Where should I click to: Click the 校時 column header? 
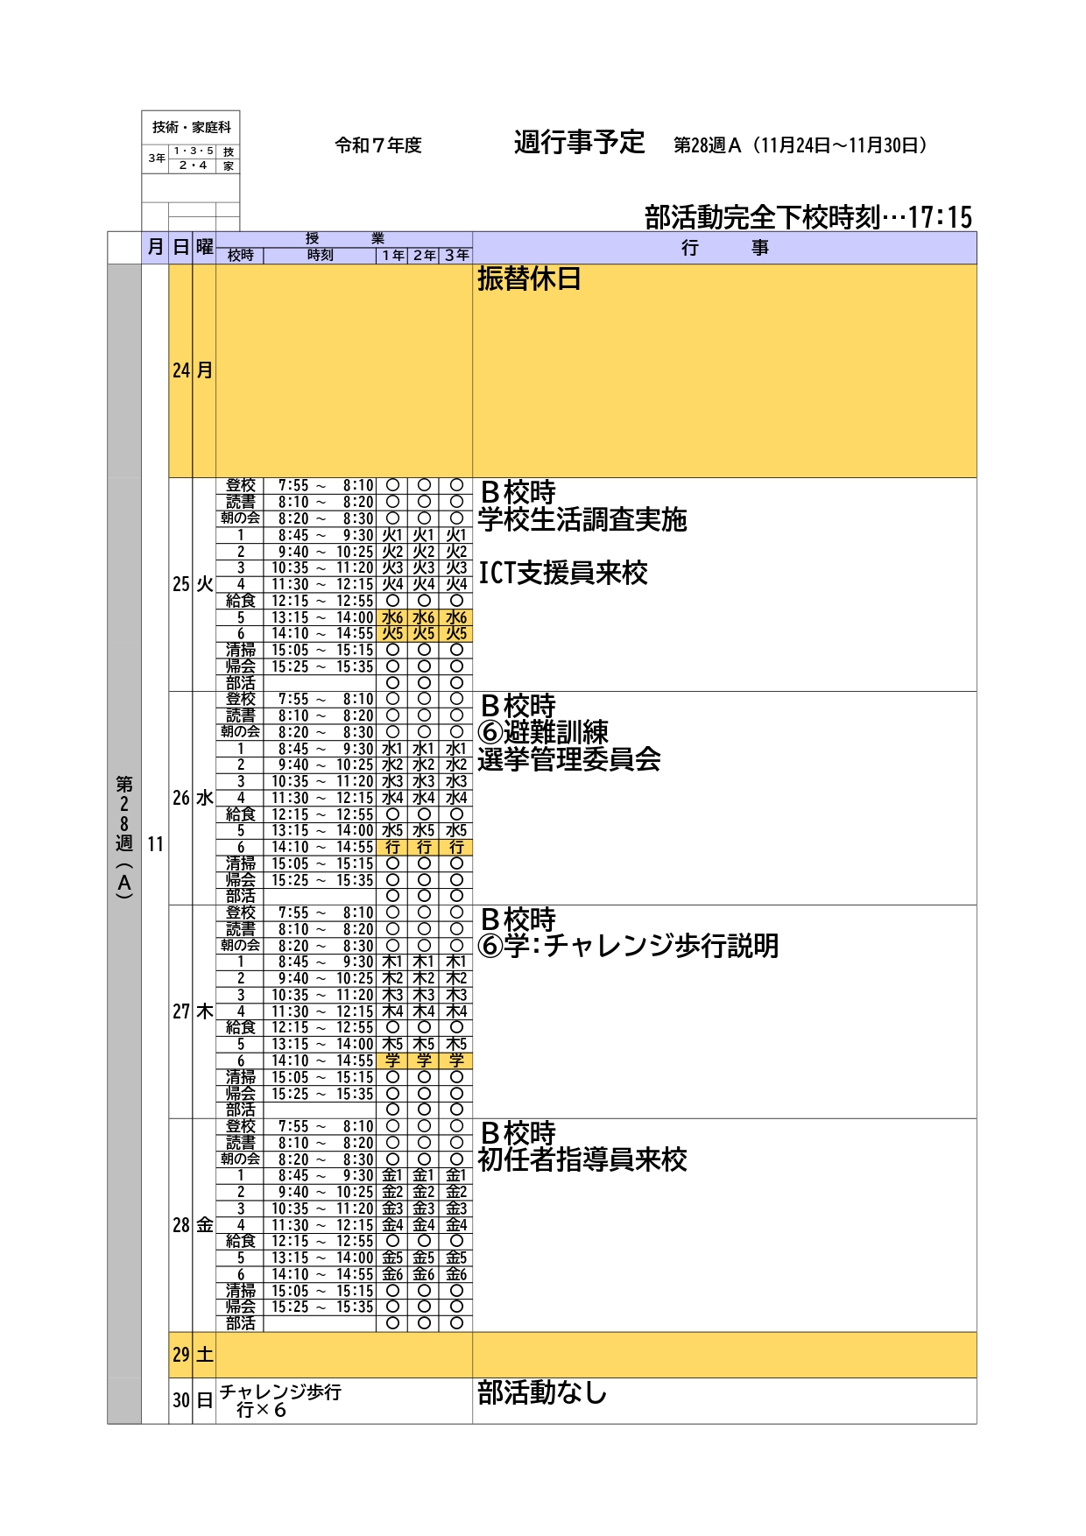pos(240,255)
